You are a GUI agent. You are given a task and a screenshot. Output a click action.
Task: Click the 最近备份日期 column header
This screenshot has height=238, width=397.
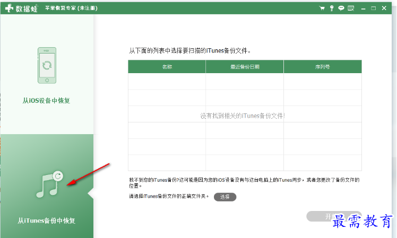click(x=245, y=67)
